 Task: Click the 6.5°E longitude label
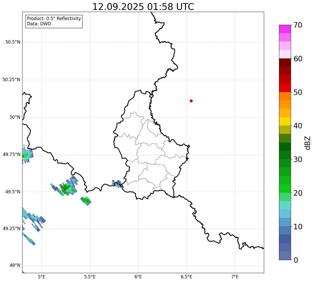tap(187, 277)
